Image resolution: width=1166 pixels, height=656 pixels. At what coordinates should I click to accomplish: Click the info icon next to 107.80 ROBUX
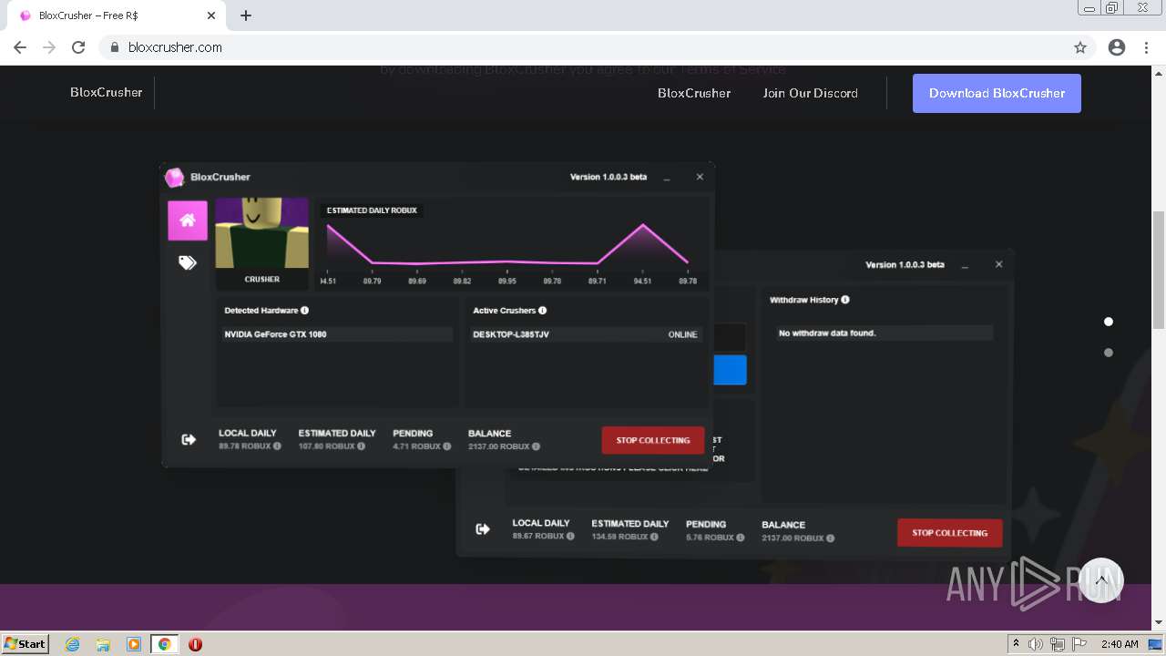(361, 446)
